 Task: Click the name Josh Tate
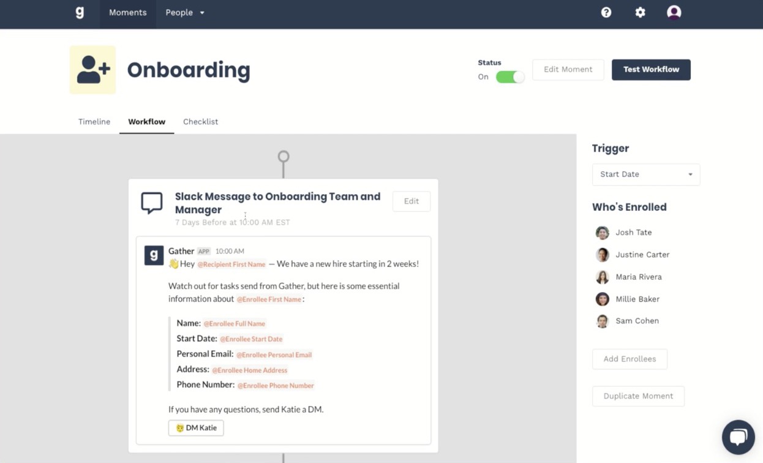pyautogui.click(x=634, y=233)
